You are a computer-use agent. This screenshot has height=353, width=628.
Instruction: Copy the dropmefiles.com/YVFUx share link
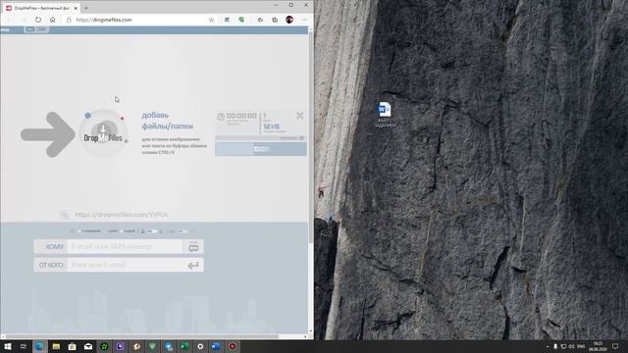click(x=122, y=215)
